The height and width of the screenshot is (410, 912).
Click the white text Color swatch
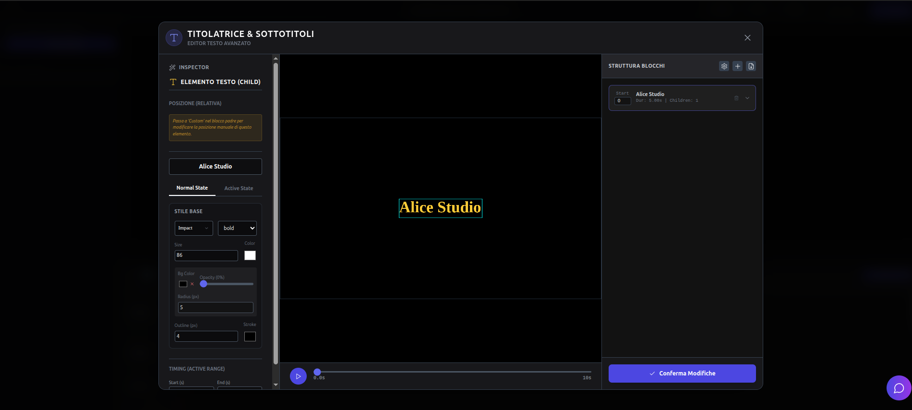click(x=250, y=255)
